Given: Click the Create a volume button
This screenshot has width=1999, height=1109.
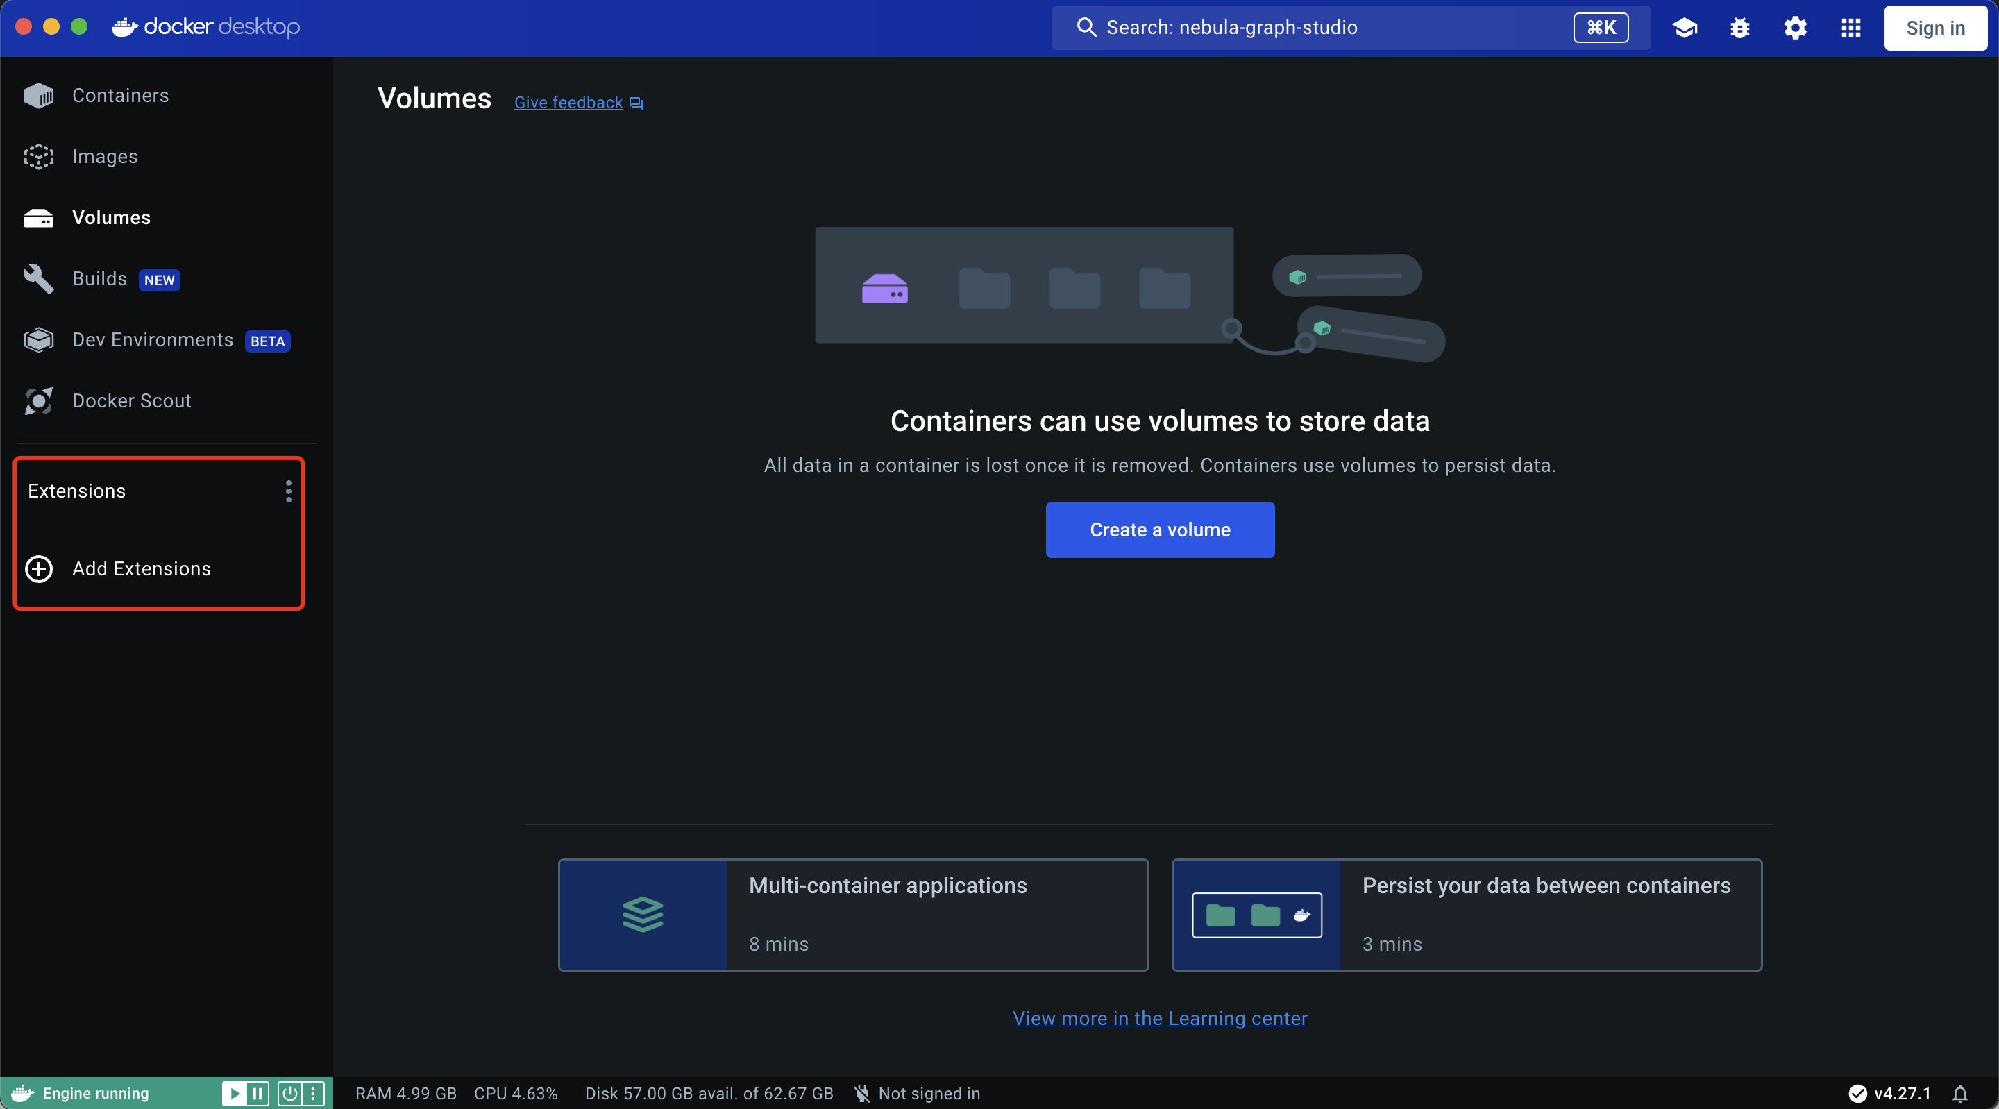Looking at the screenshot, I should (1158, 530).
